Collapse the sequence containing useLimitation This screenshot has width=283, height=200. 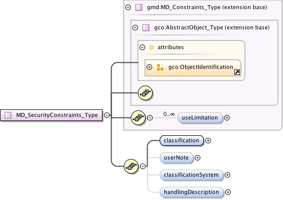tap(150, 117)
